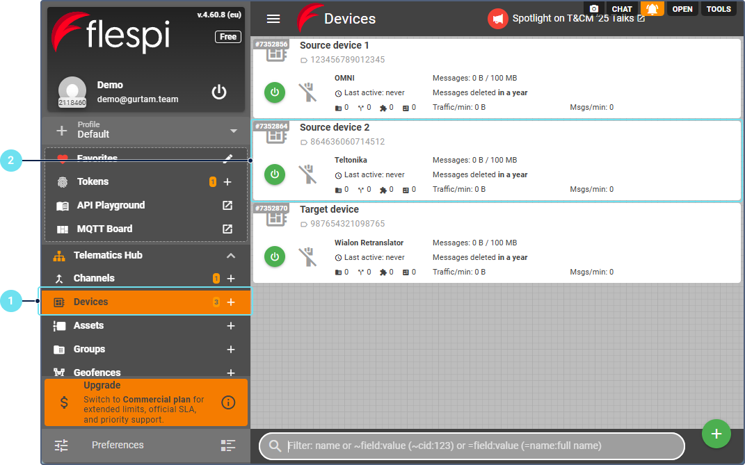The width and height of the screenshot is (745, 465).
Task: Open the TOOLS menu in top bar
Action: pyautogui.click(x=719, y=9)
